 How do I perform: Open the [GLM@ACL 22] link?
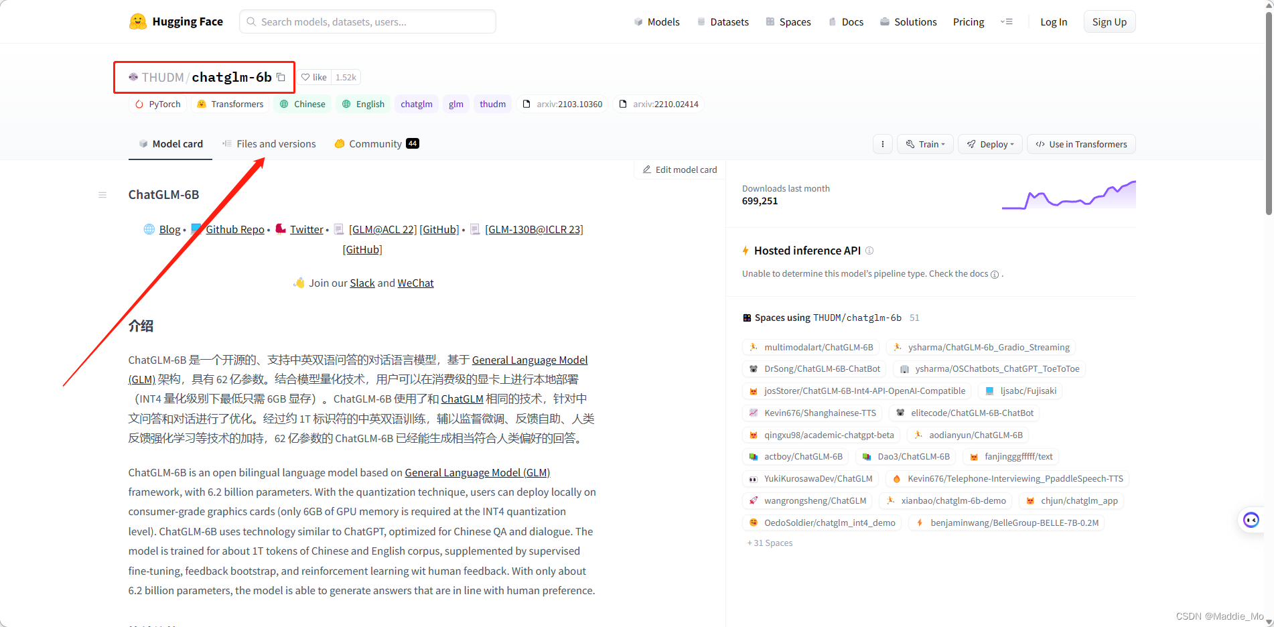382,230
